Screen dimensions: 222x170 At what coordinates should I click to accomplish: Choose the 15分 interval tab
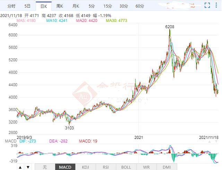(108, 6)
